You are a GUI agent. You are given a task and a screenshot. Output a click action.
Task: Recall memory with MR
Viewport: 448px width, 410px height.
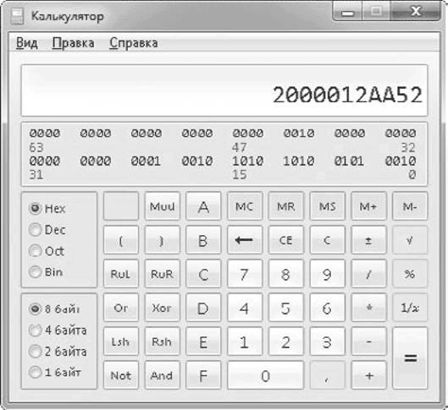(286, 206)
